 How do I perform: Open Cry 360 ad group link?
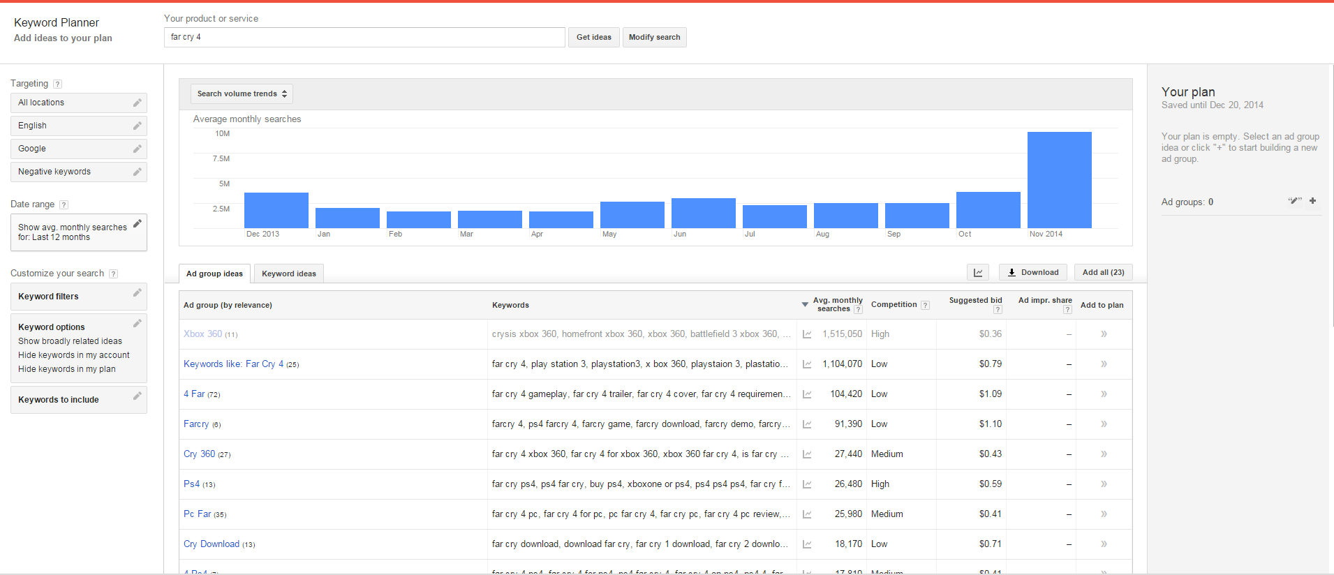pyautogui.click(x=199, y=454)
